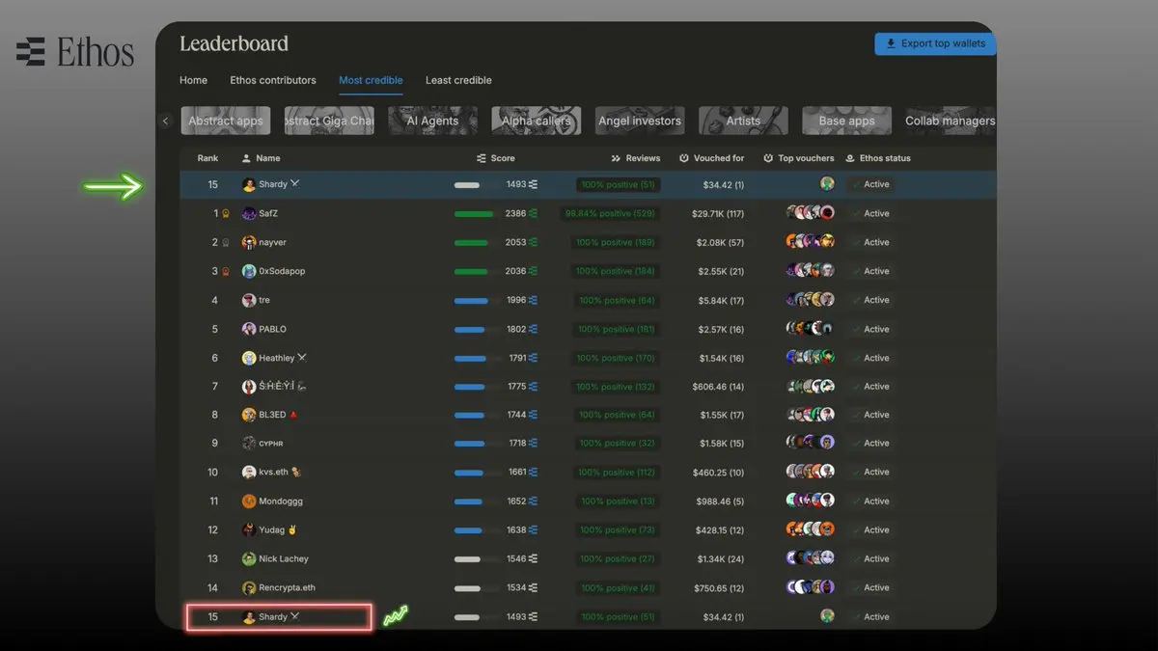
Task: Click the left chevron to see earlier categories
Action: tap(165, 122)
